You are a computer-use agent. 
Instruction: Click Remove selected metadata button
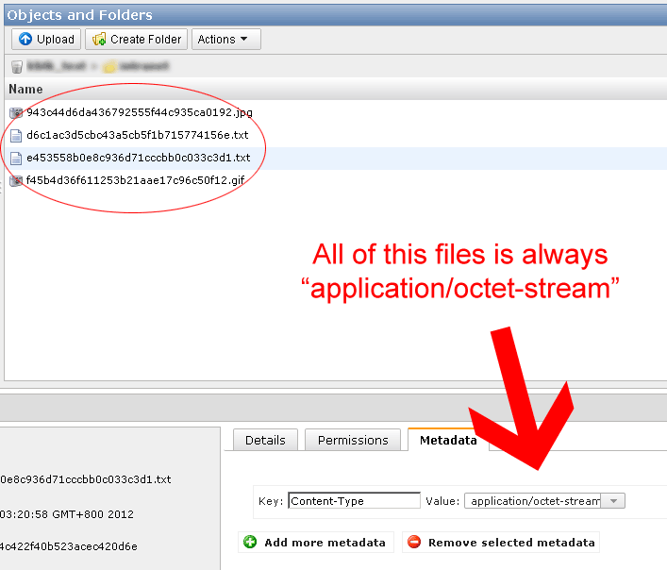click(501, 543)
